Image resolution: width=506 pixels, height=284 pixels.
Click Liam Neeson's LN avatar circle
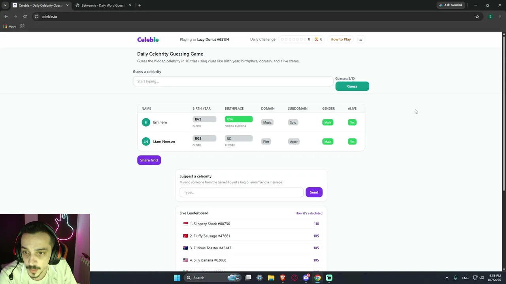tap(146, 142)
